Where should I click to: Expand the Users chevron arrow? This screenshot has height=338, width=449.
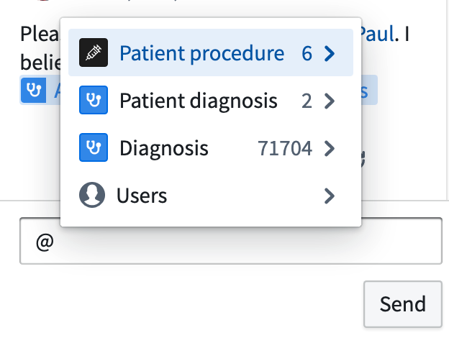(330, 196)
